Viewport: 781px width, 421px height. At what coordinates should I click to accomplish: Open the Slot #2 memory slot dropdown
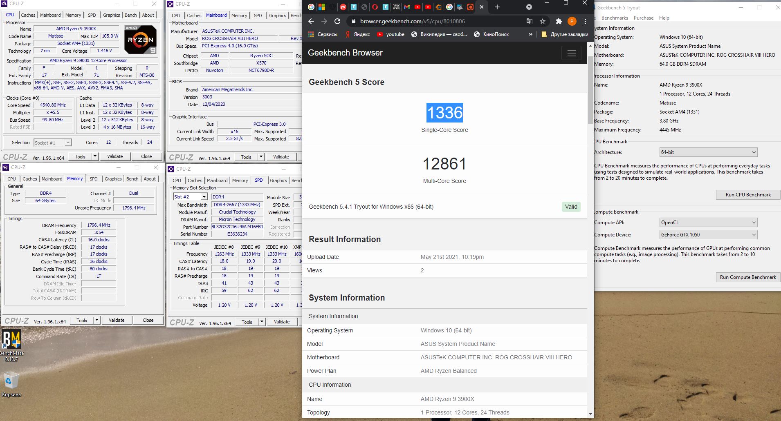click(190, 197)
